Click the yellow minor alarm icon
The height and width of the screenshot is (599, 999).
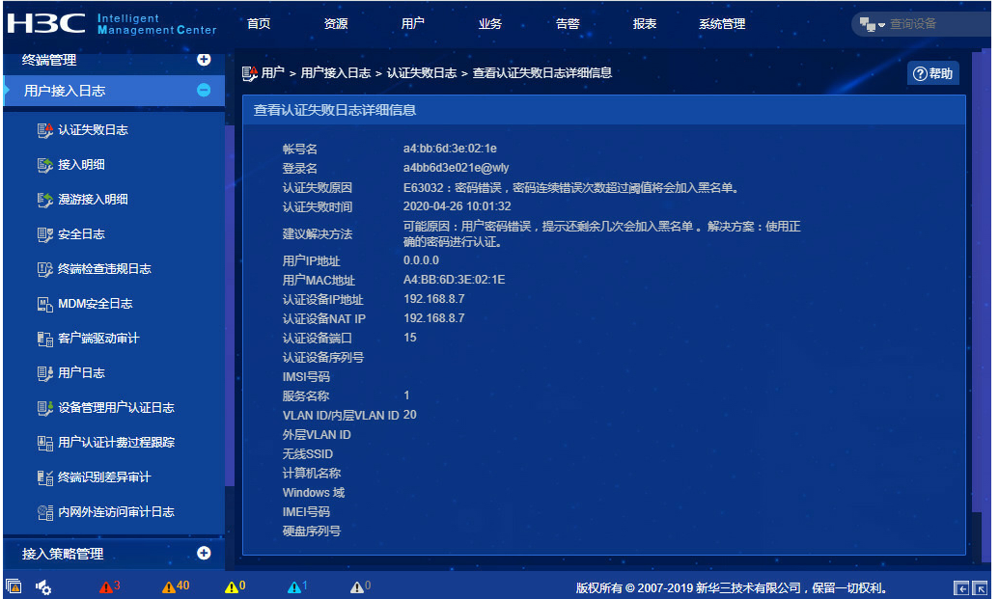(231, 586)
